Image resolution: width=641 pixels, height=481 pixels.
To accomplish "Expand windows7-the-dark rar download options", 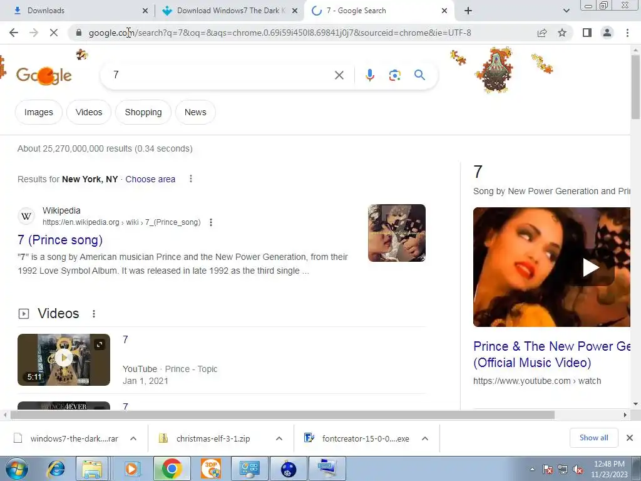I will click(x=133, y=438).
